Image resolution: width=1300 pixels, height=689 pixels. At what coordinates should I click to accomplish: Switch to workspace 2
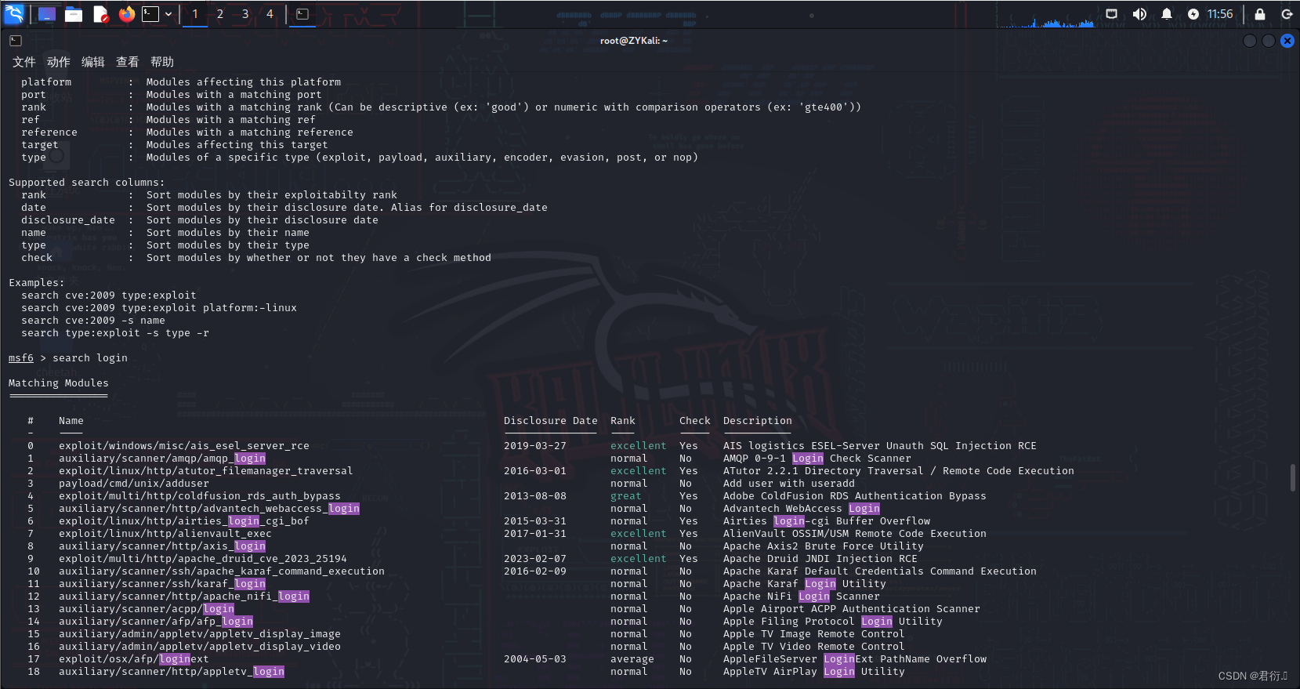click(220, 14)
